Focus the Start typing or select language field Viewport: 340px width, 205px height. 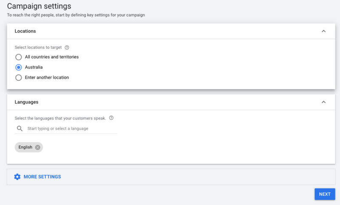[70, 128]
